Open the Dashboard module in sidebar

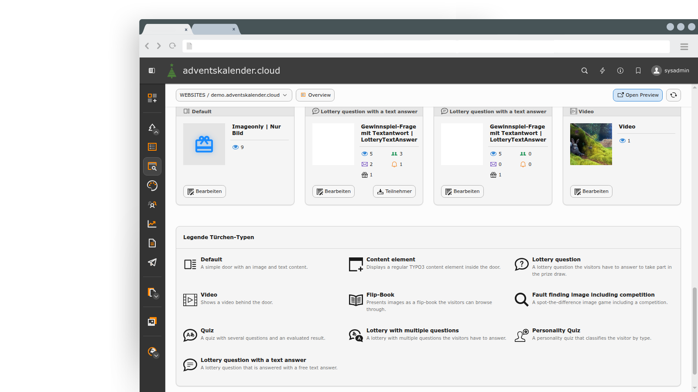[x=152, y=98]
